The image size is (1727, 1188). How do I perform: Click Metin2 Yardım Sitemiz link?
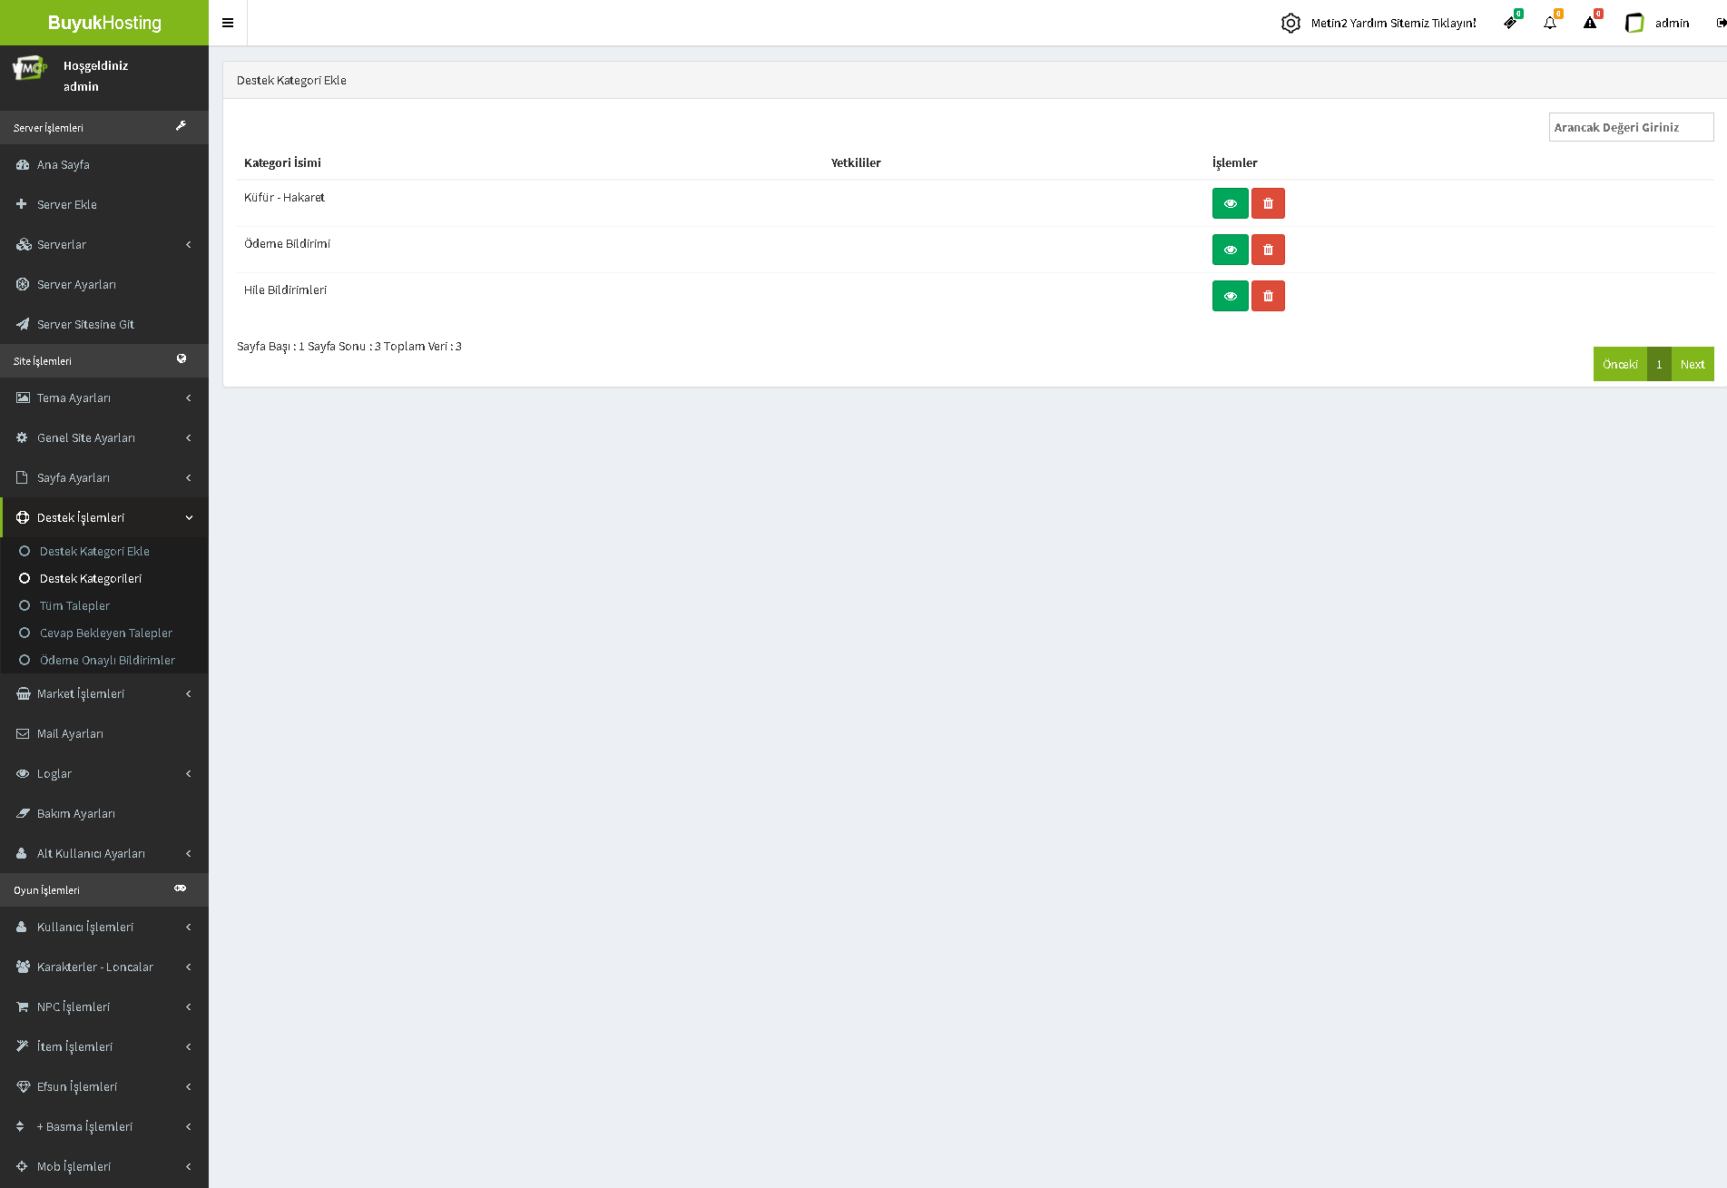coord(1393,23)
